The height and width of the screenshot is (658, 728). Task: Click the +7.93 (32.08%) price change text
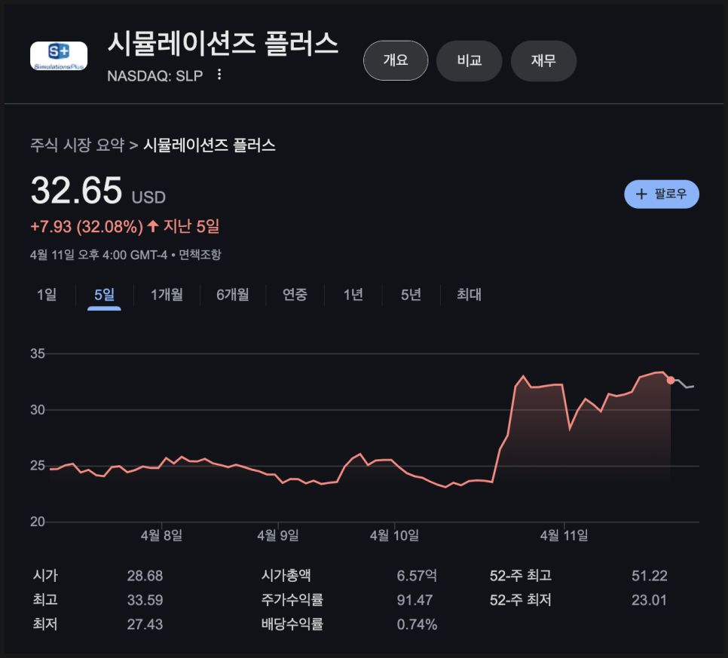click(x=87, y=227)
